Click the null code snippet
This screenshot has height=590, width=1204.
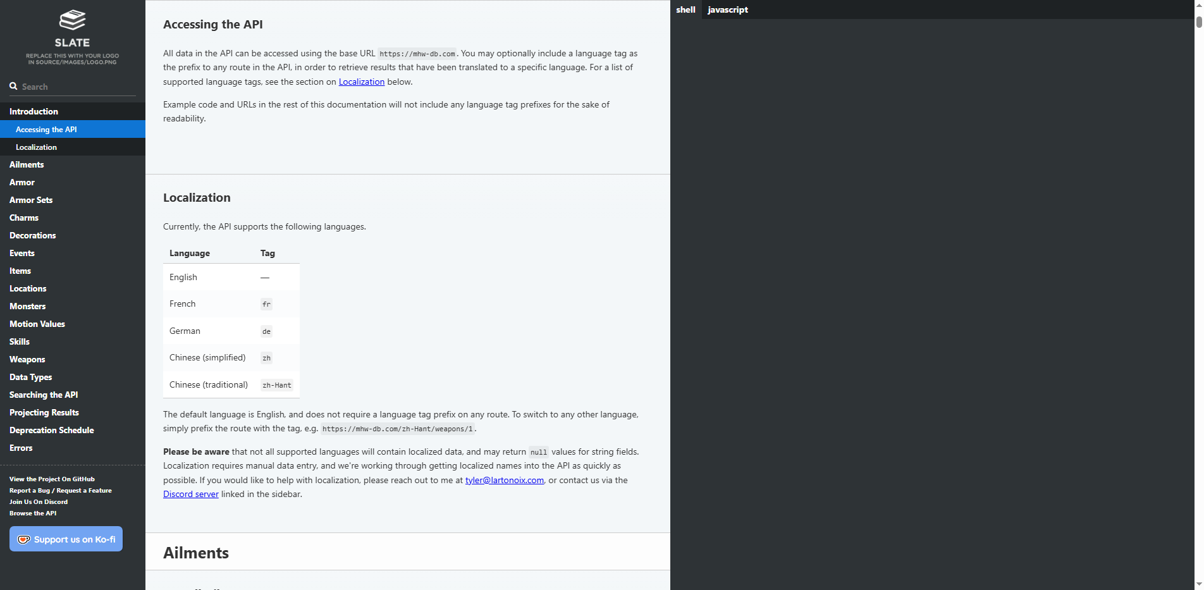(539, 452)
